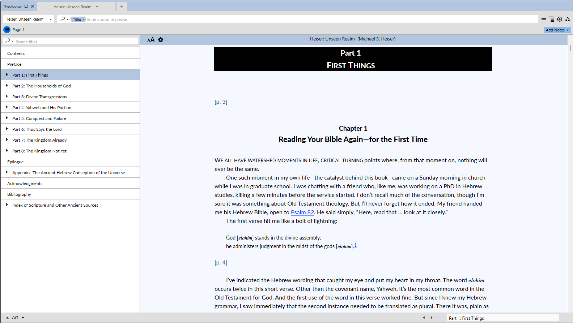Image resolution: width=573 pixels, height=323 pixels.
Task: Expand the Appendix tree entry
Action: pyautogui.click(x=7, y=172)
